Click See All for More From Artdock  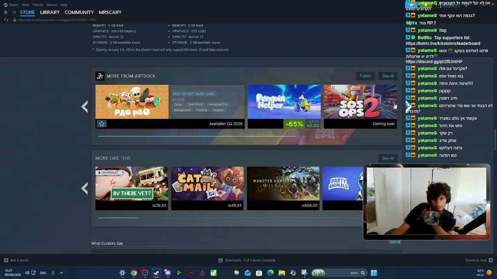388,76
